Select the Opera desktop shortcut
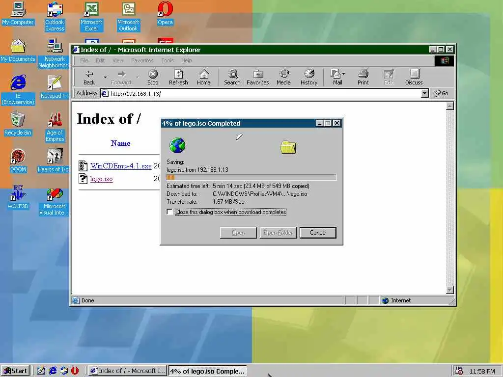Image resolution: width=503 pixels, height=377 pixels. pyautogui.click(x=165, y=14)
